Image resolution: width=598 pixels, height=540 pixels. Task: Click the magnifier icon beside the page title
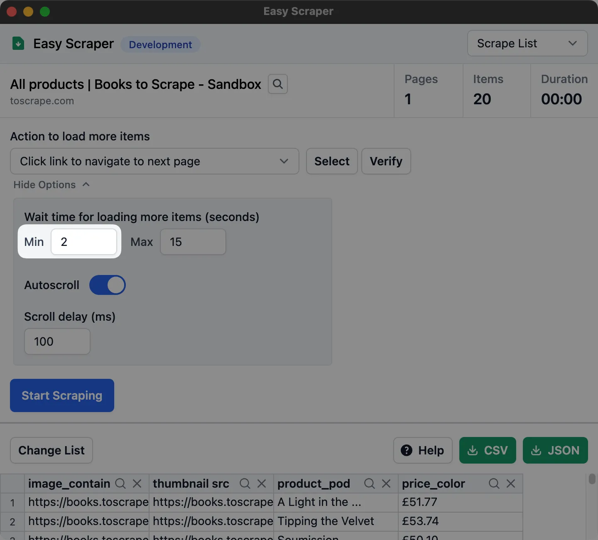pos(277,84)
